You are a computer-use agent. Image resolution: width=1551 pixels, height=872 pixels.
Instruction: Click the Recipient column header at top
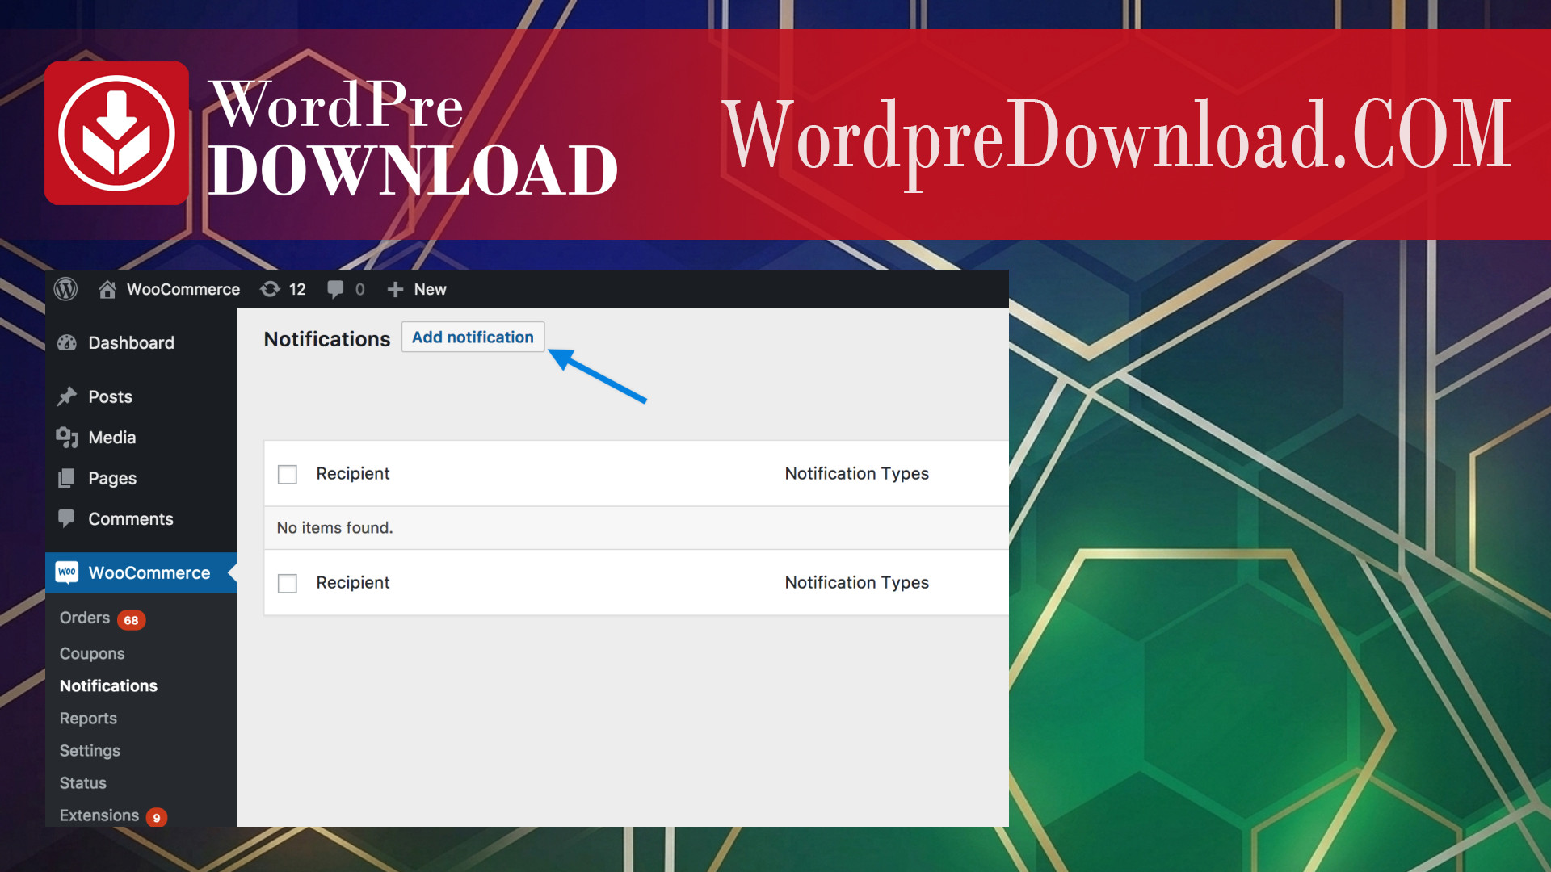tap(352, 473)
